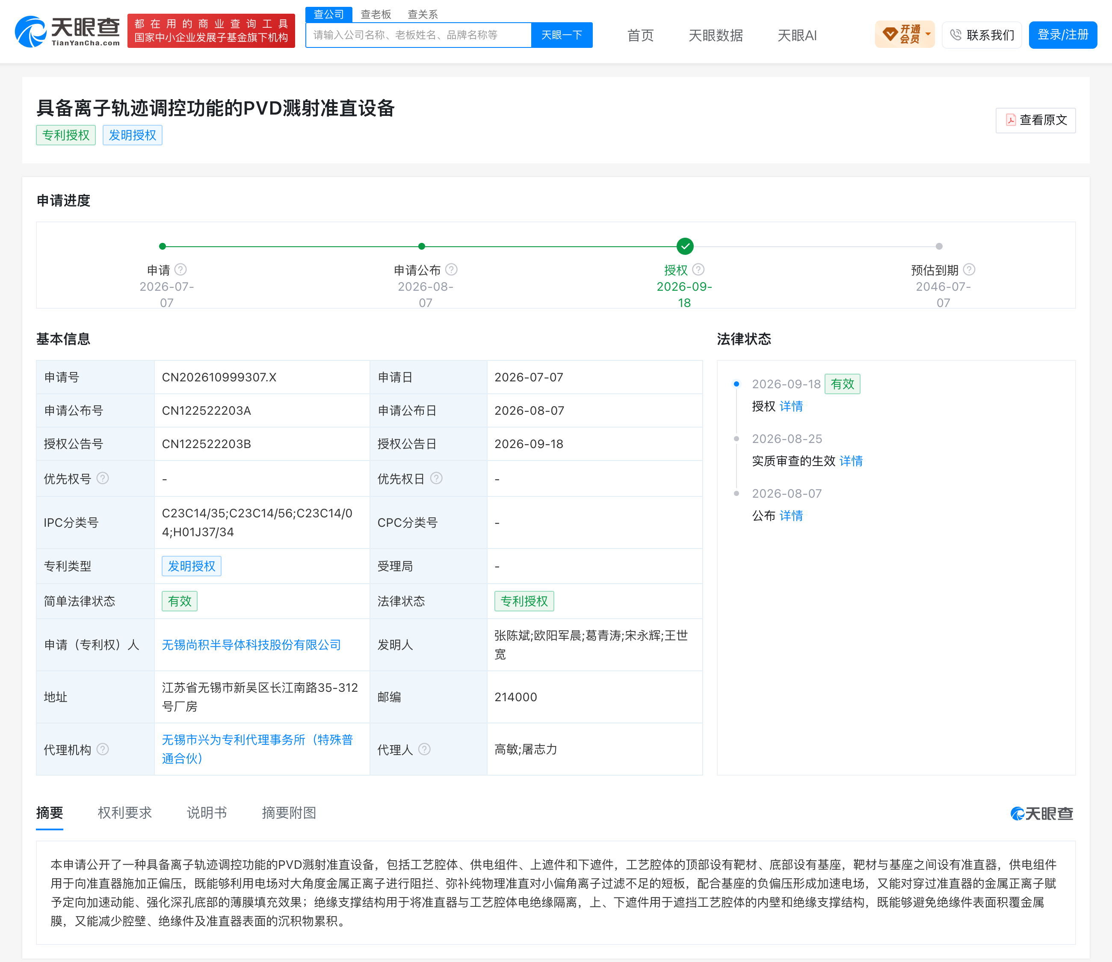Viewport: 1112px width, 962px height.
Task: Open applicant link 无锡尚积半导体科技股份有限公司
Action: click(251, 645)
